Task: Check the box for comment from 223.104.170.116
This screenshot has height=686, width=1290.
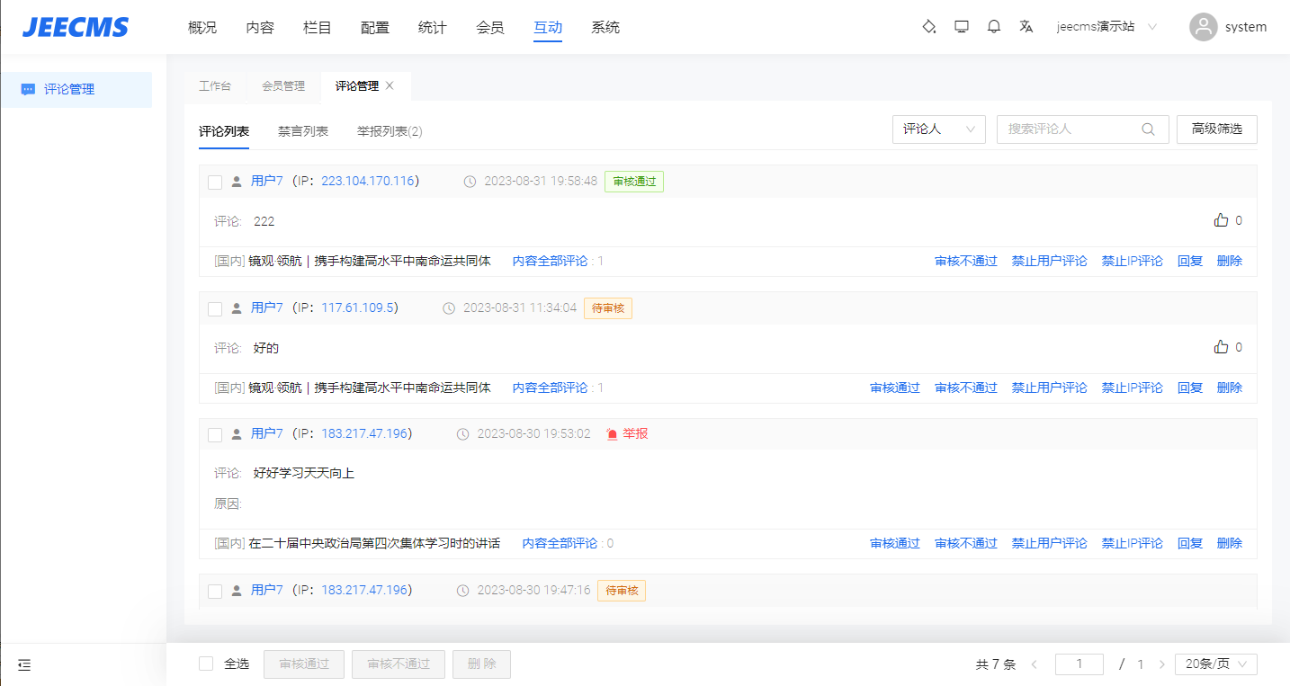Action: [215, 183]
